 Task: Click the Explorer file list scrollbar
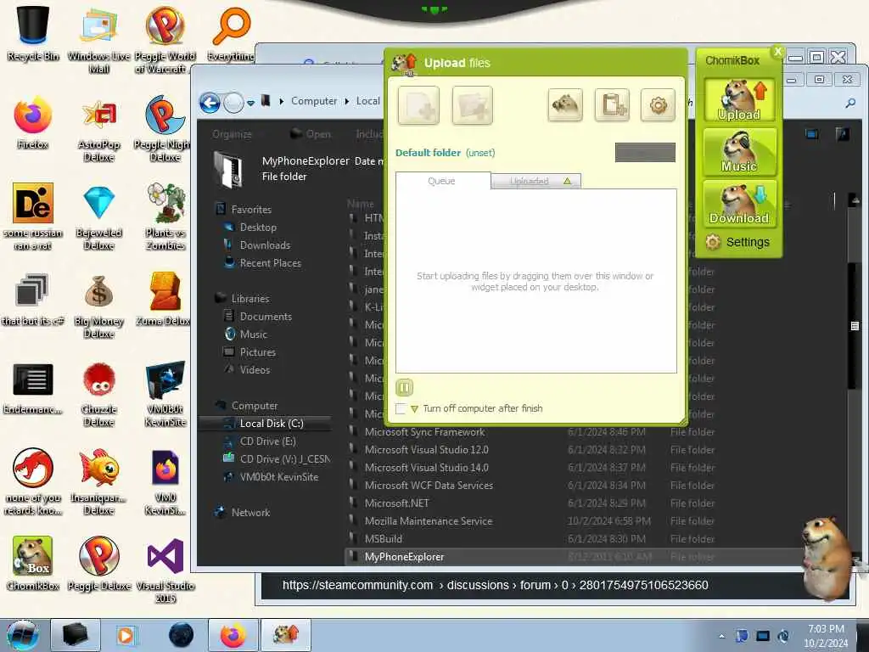pos(854,325)
